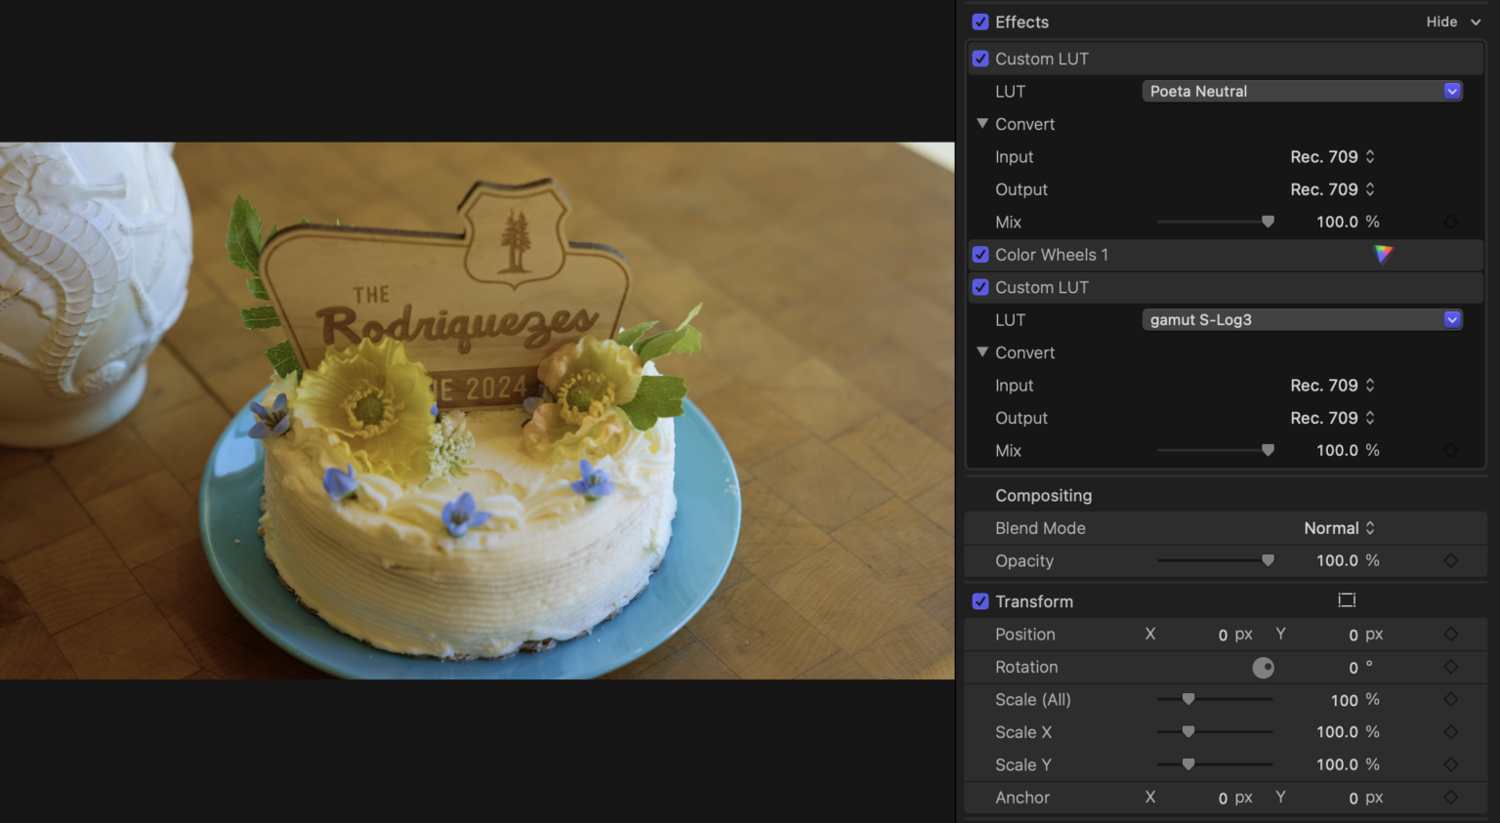The height and width of the screenshot is (823, 1500).
Task: Add keyframe on Mix for Poeta Neutral LUT
Action: 1450,222
